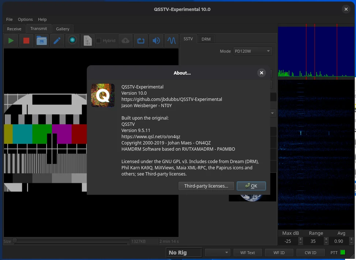Open an image file with the folder icon
Image resolution: width=356 pixels, height=260 pixels.
[x=42, y=41]
